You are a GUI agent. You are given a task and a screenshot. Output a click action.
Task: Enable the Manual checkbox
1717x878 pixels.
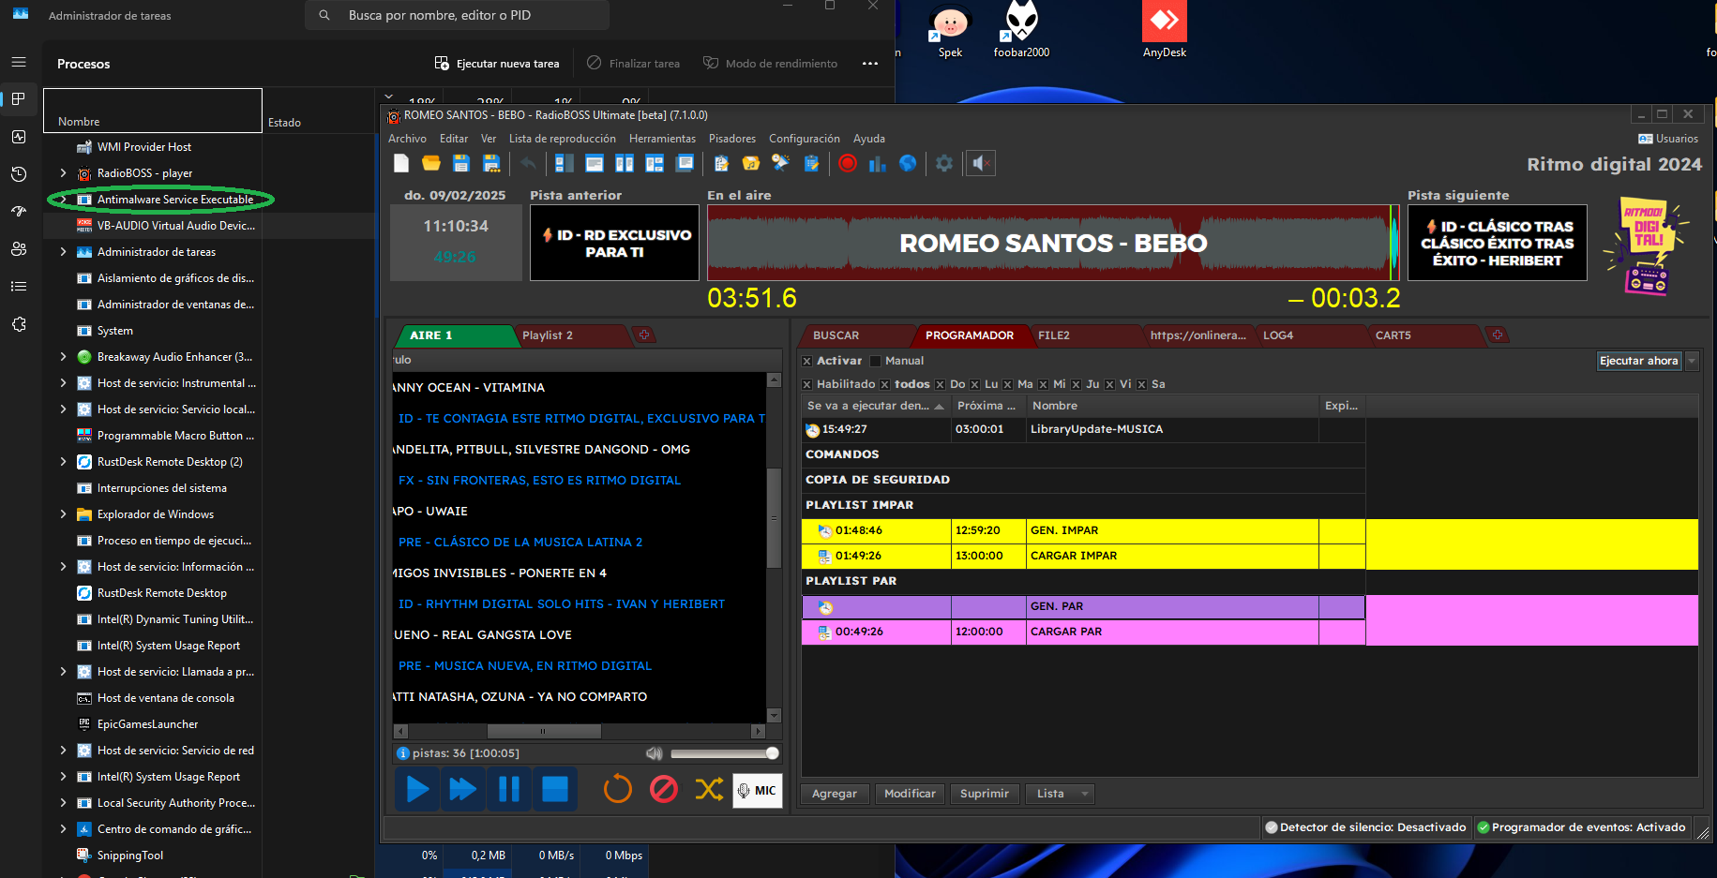875,361
